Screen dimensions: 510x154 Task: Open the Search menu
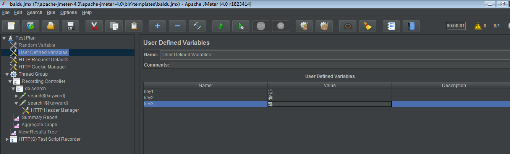[35, 13]
